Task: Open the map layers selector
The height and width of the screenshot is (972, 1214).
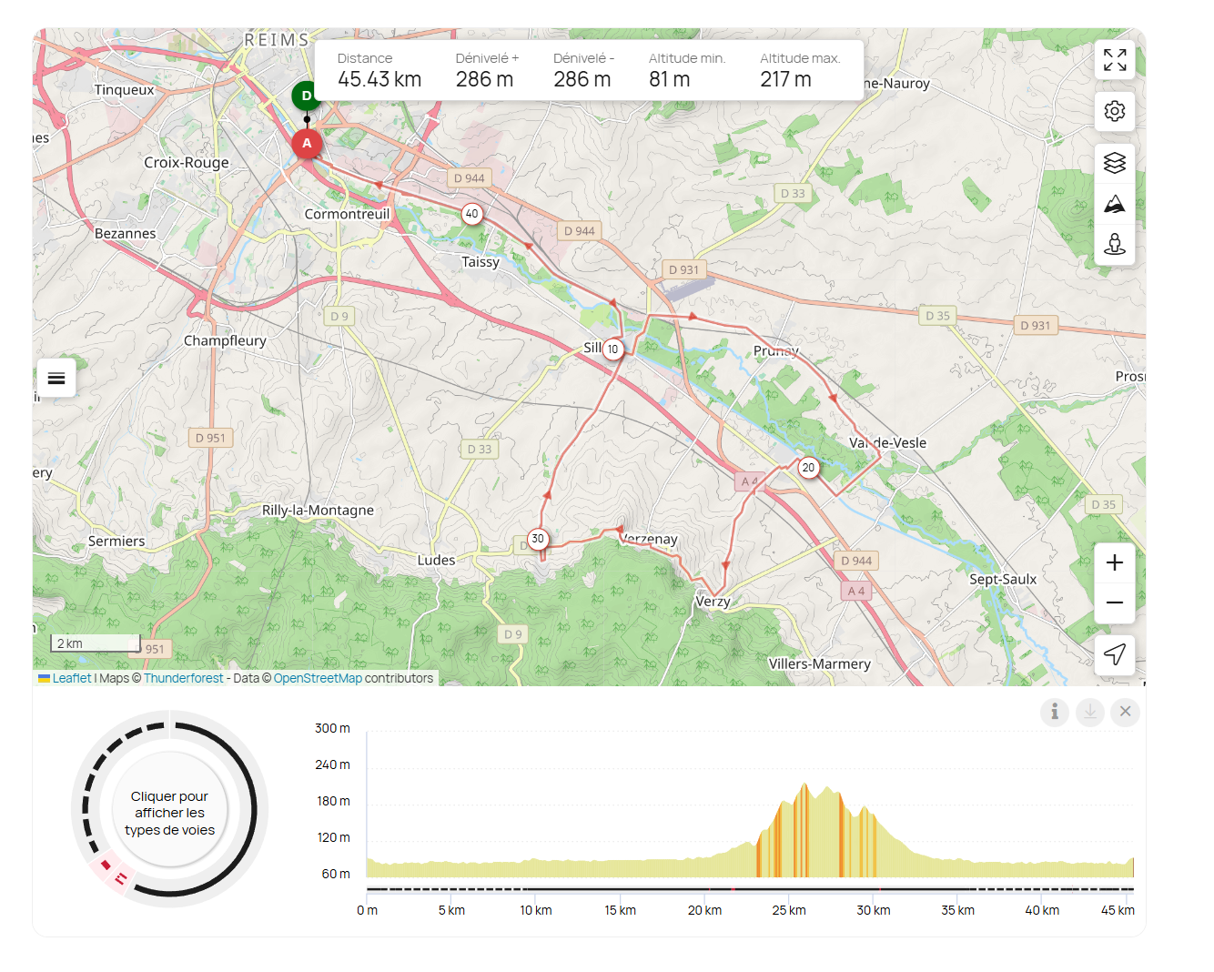Action: 1114,163
